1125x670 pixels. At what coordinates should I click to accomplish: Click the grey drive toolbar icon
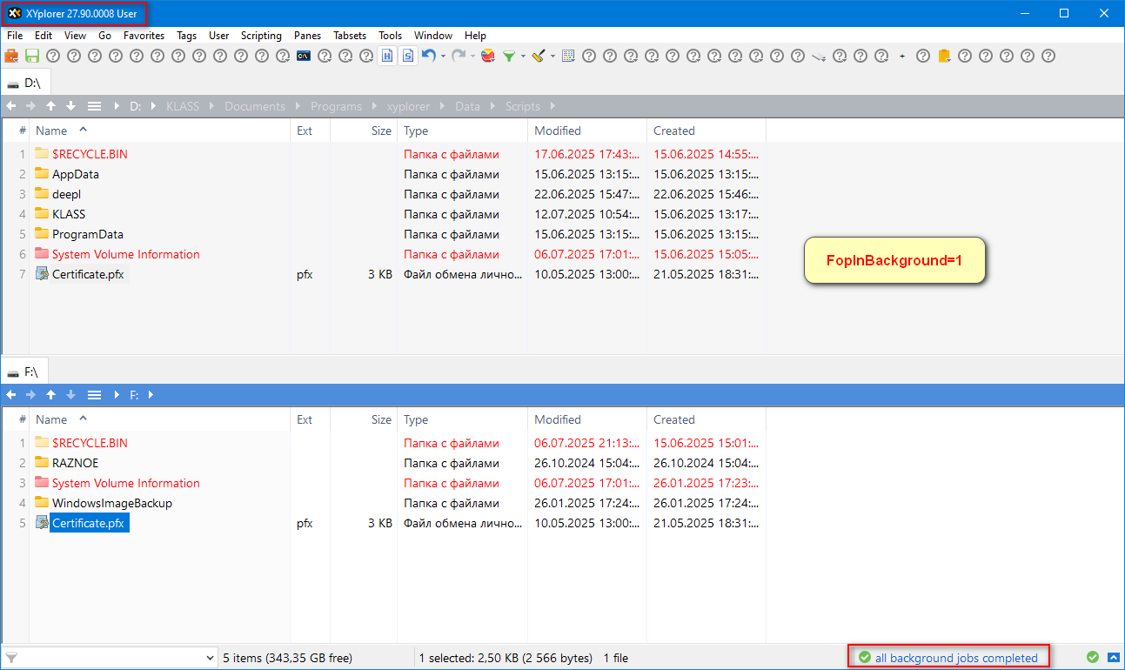point(819,56)
